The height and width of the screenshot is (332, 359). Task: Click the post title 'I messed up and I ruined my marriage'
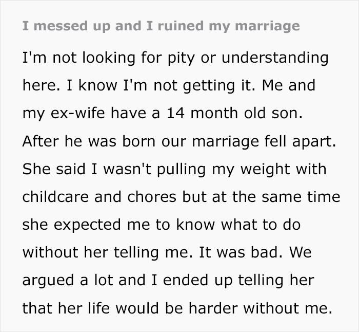coord(161,26)
